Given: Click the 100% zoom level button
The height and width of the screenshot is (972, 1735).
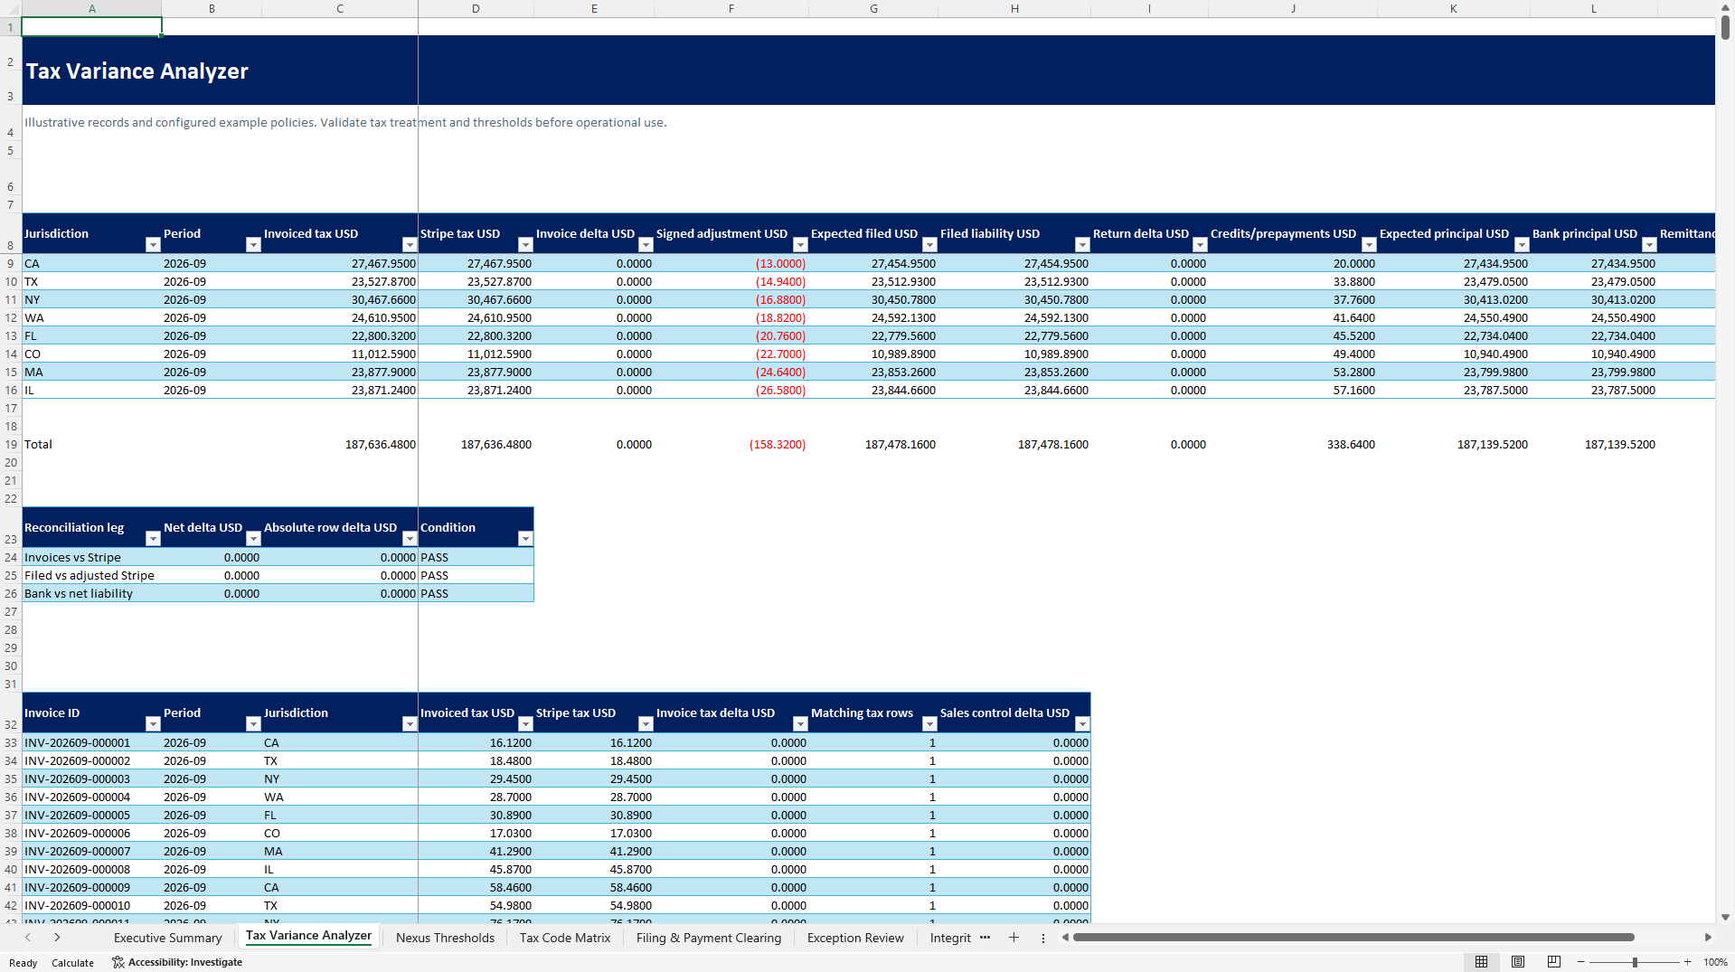Looking at the screenshot, I should 1715,962.
